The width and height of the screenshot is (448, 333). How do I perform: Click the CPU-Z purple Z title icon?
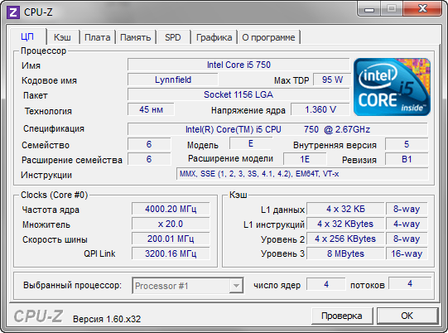pos(13,12)
